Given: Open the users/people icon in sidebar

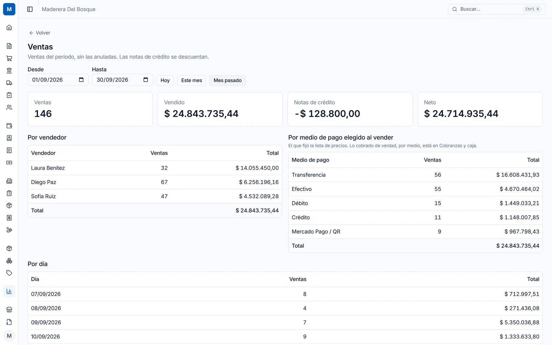Looking at the screenshot, I should coord(9,107).
